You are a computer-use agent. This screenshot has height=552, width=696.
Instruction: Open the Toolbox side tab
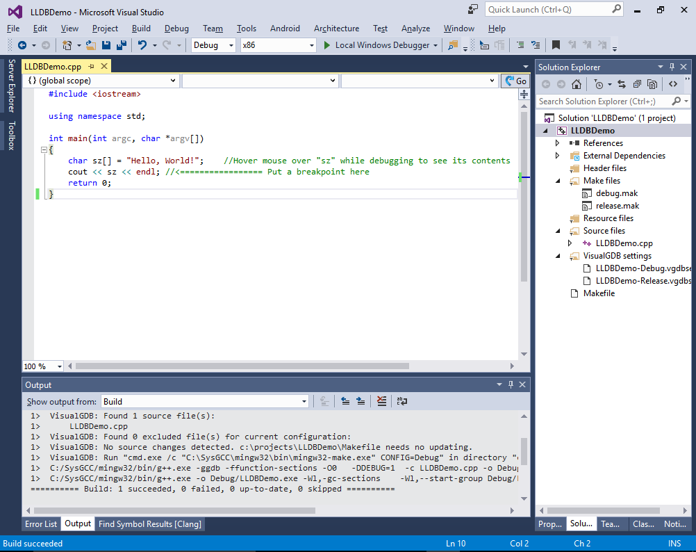[12, 136]
